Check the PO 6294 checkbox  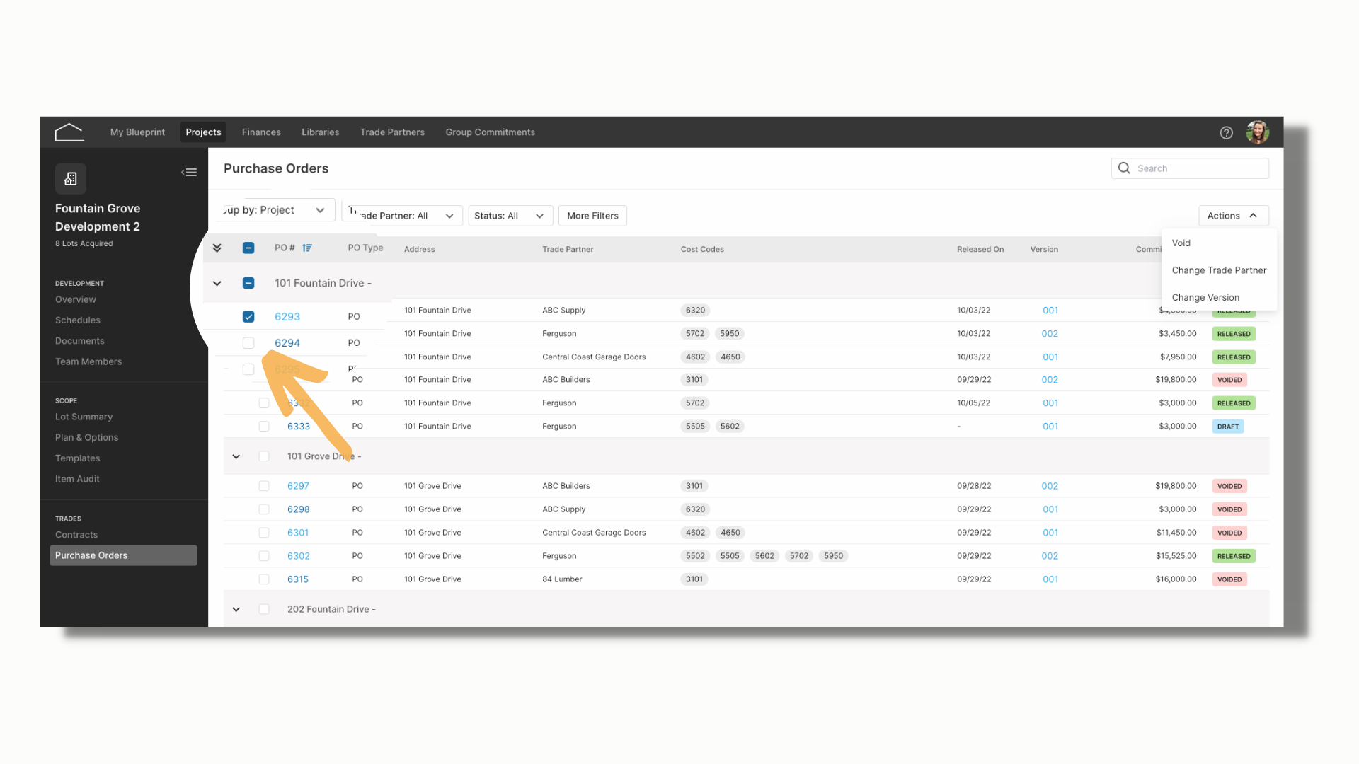248,343
